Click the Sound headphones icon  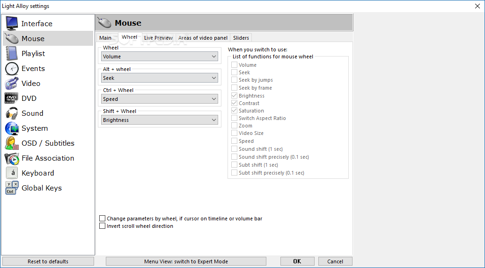pyautogui.click(x=12, y=113)
